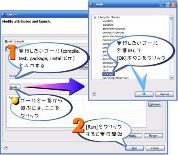The width and height of the screenshot is (178, 155).
Task: Select Lifecycle Phases root item
Action: click(x=109, y=17)
